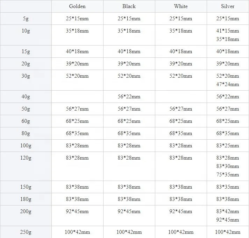Click the 83*25mm value for 100g Silver
249x238 pixels.
(228, 146)
